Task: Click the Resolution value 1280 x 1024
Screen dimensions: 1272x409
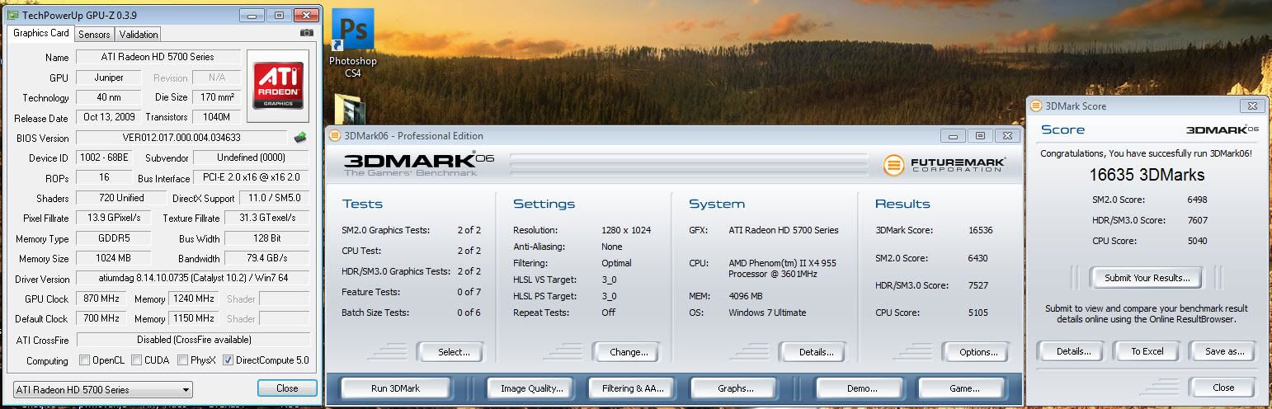Action: coord(626,230)
